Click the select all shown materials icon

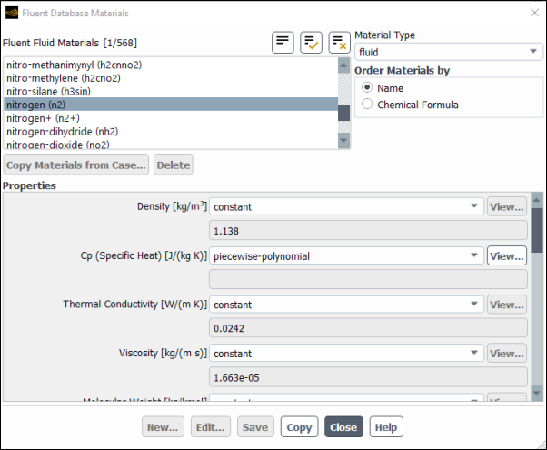click(x=311, y=43)
